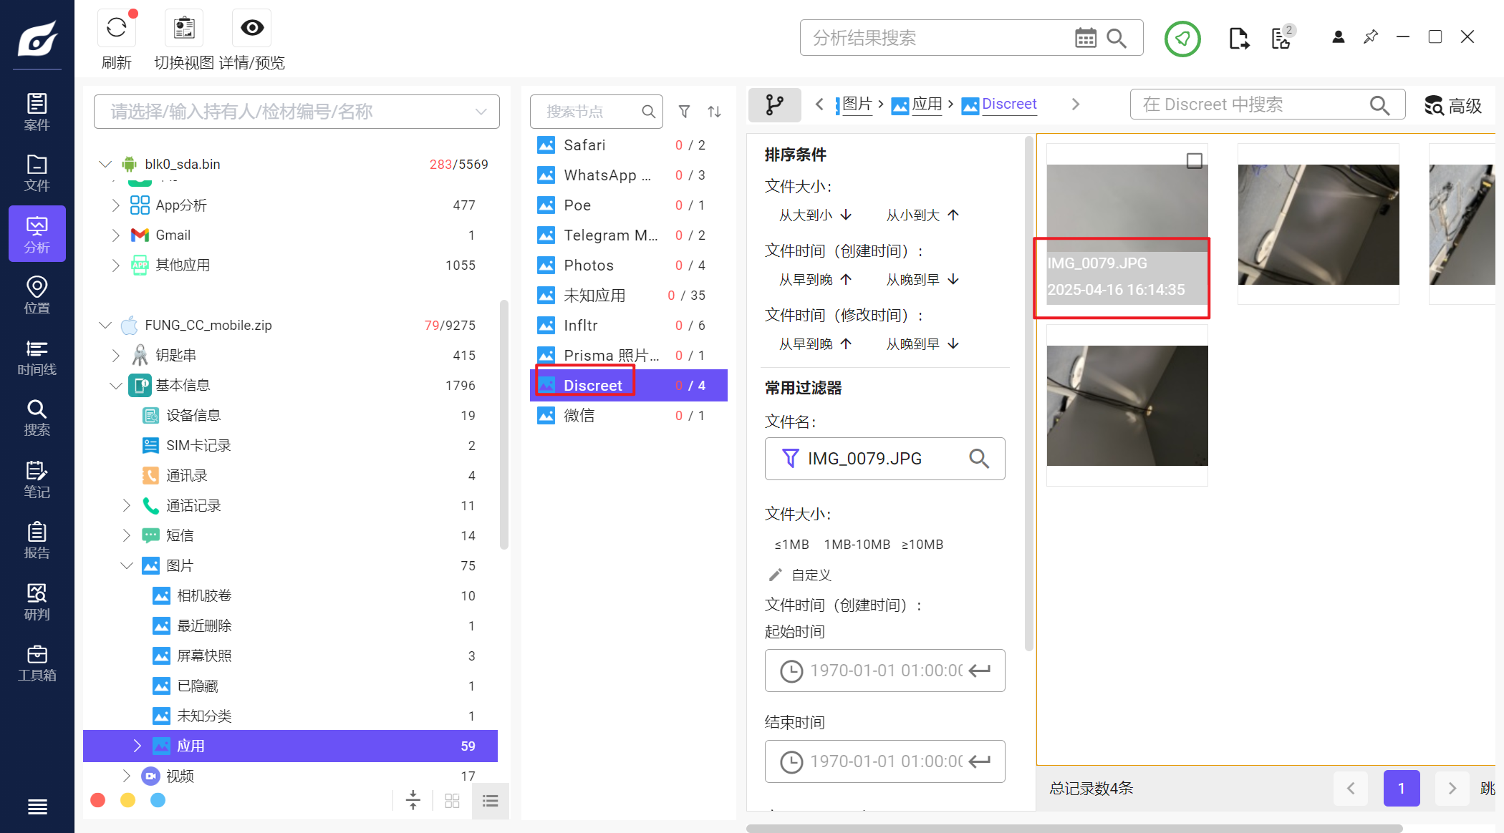
Task: Check the IMG_0079.JPG thumbnail checkbox
Action: point(1194,160)
